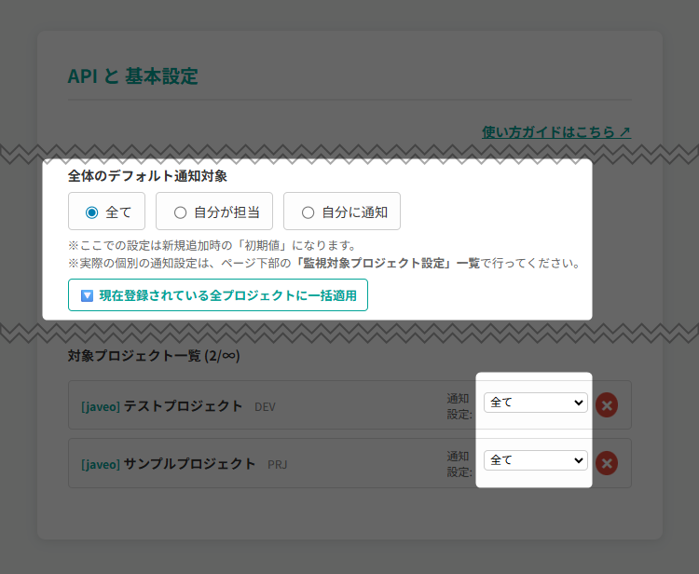Viewport: 699px width, 574px height.
Task: Open the 使い方ガイドはこちら link
Action: [x=548, y=132]
